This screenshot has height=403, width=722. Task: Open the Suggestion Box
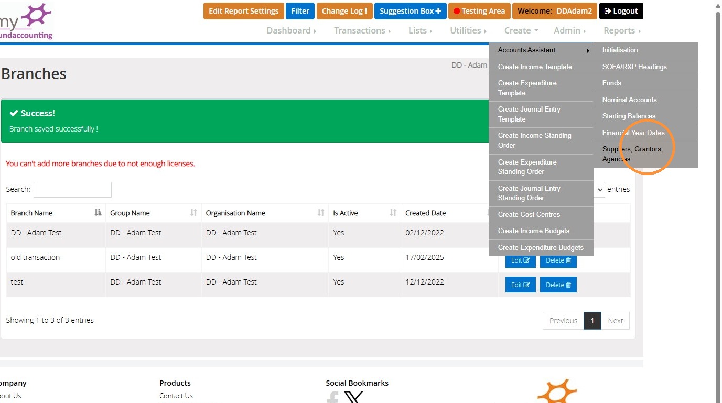[x=411, y=11]
